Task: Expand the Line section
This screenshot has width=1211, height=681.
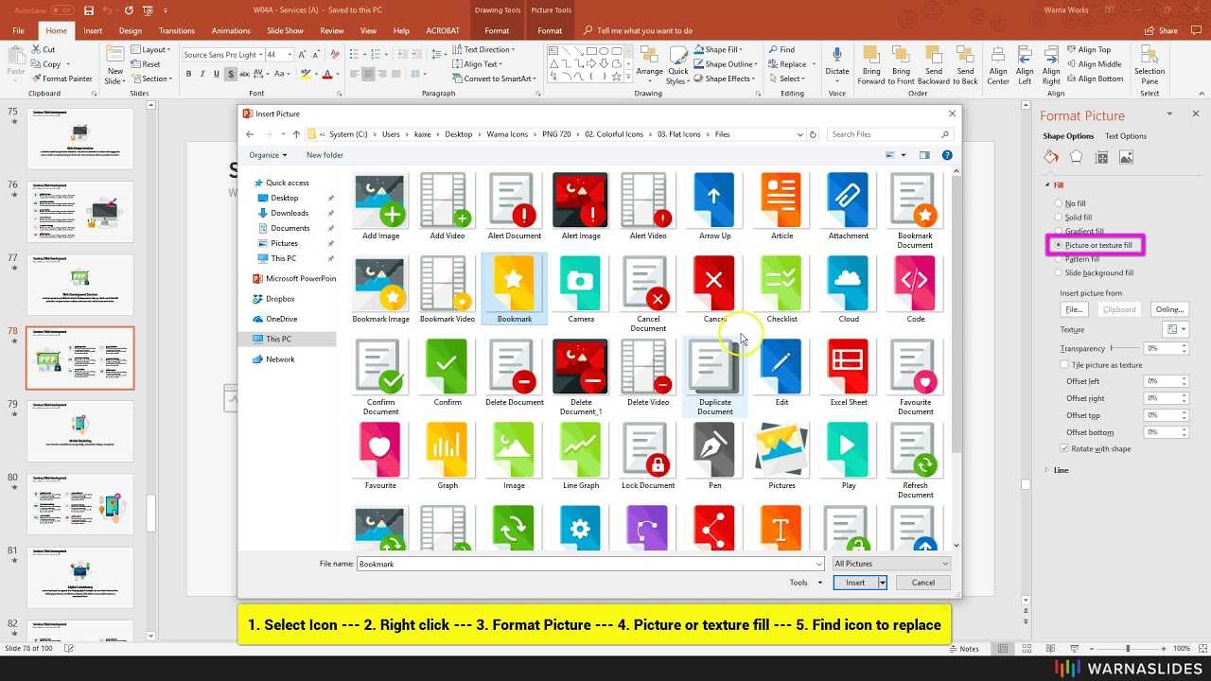Action: pyautogui.click(x=1061, y=470)
